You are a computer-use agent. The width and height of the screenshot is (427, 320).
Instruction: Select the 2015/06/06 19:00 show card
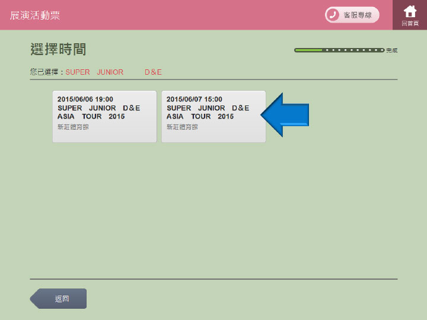coord(104,116)
